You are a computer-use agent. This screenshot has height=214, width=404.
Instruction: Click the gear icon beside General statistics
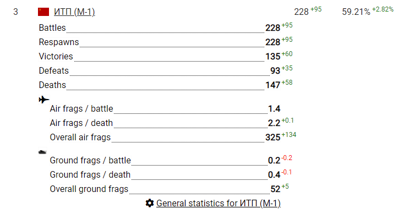point(150,203)
